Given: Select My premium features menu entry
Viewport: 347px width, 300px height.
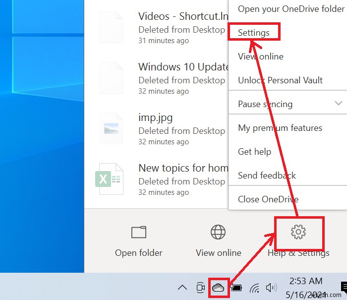Looking at the screenshot, I should point(280,128).
